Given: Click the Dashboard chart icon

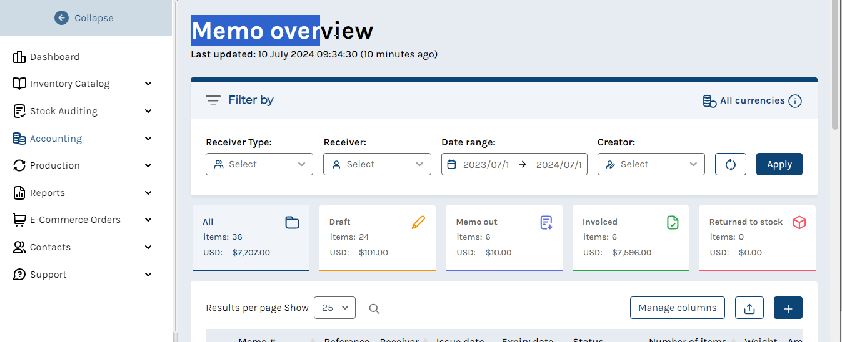Looking at the screenshot, I should coord(19,57).
